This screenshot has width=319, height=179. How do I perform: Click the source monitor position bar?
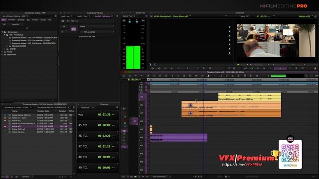(191, 65)
